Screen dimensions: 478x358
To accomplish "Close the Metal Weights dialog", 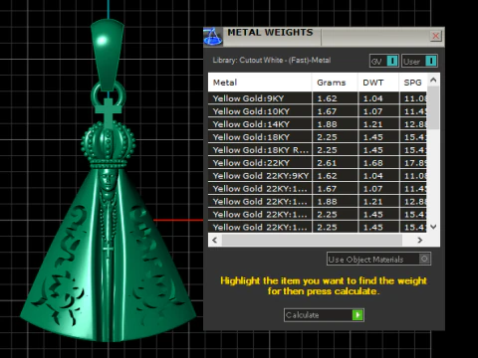I will [x=436, y=36].
